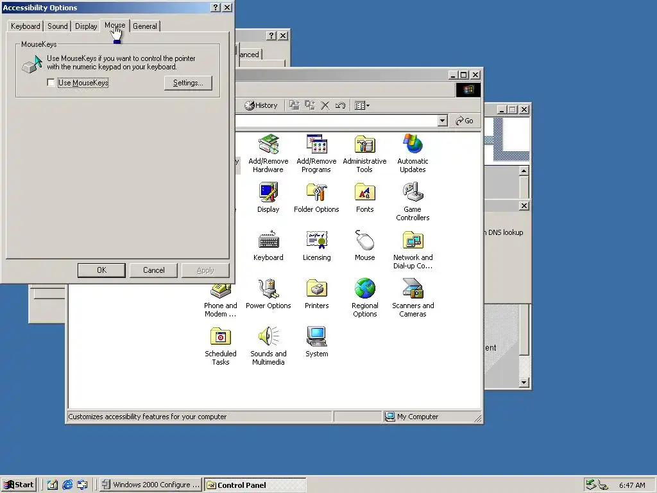Switch to the Sound tab
Image resolution: width=657 pixels, height=493 pixels.
57,26
